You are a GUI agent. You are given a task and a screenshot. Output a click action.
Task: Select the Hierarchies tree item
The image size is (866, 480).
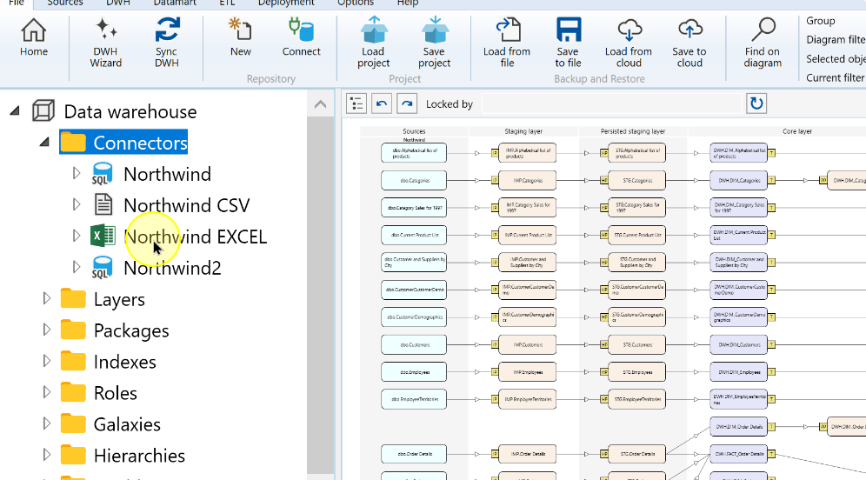pyautogui.click(x=139, y=455)
